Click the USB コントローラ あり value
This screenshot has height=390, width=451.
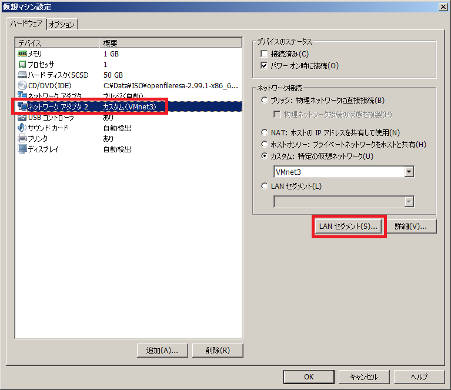[x=108, y=118]
